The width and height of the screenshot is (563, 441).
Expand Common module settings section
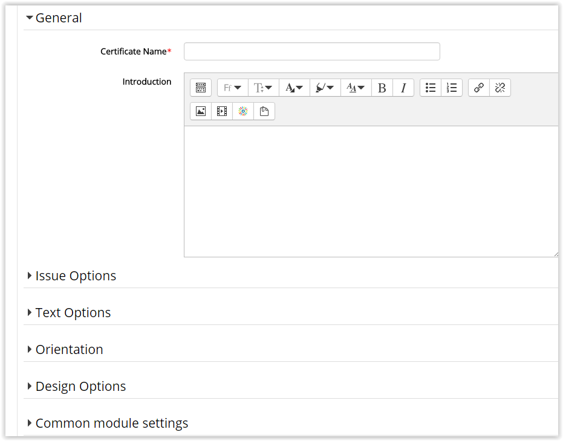pos(108,423)
